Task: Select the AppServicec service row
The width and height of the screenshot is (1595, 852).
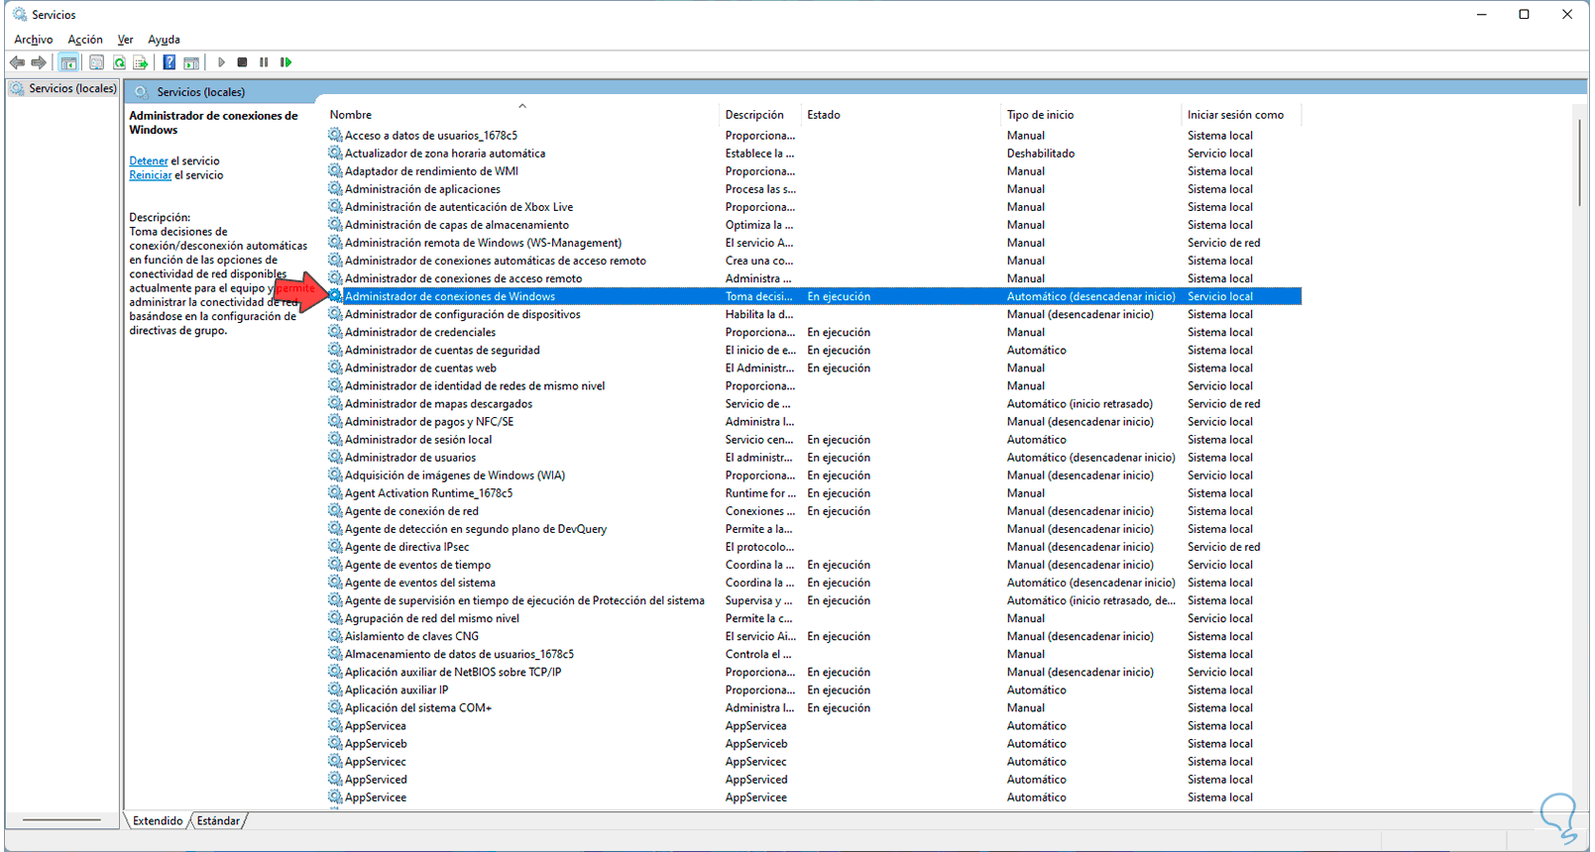Action: click(x=814, y=762)
